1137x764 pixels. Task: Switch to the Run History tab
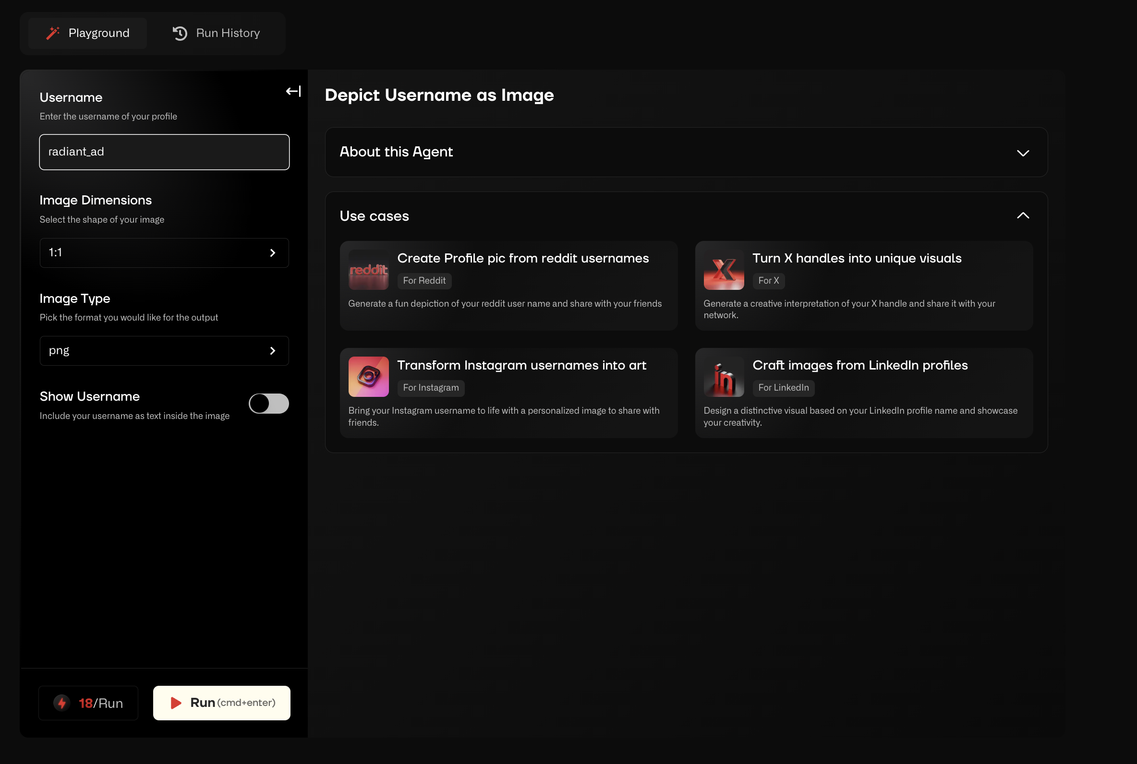(x=217, y=33)
